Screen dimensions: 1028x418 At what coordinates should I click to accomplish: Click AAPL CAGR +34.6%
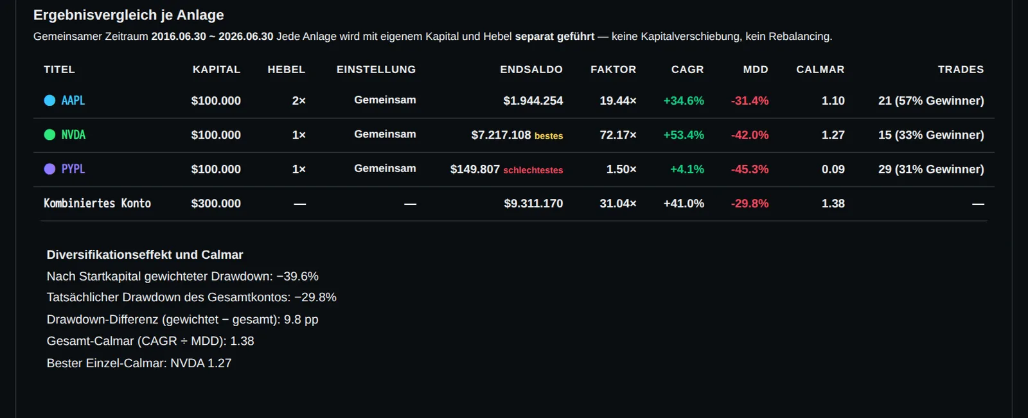point(684,101)
